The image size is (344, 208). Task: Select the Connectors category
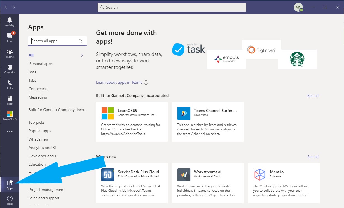pyautogui.click(x=38, y=89)
